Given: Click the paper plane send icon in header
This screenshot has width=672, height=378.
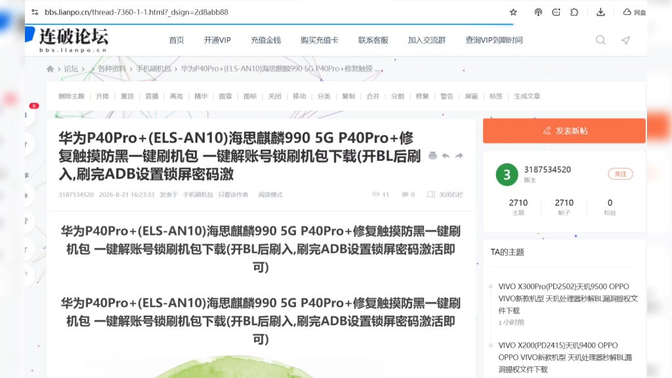Looking at the screenshot, I should [625, 40].
